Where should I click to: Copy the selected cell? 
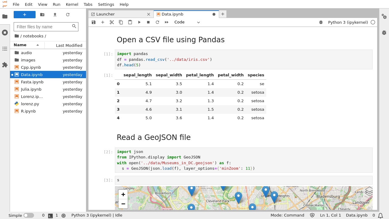(121, 22)
